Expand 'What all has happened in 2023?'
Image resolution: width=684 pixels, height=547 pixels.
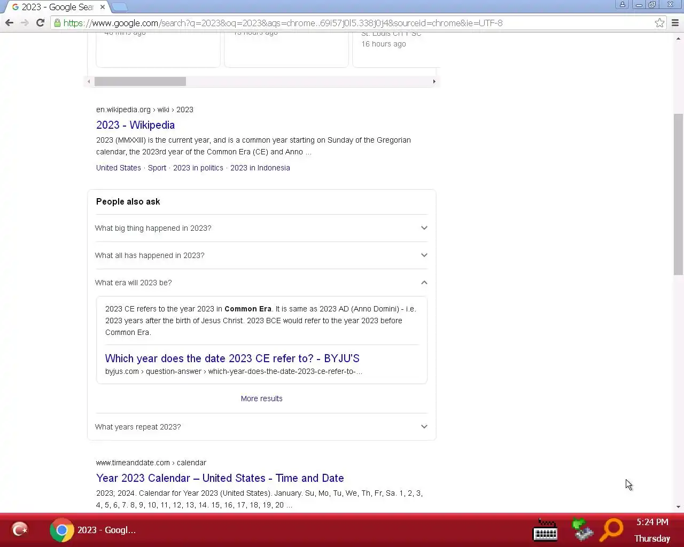coord(261,255)
